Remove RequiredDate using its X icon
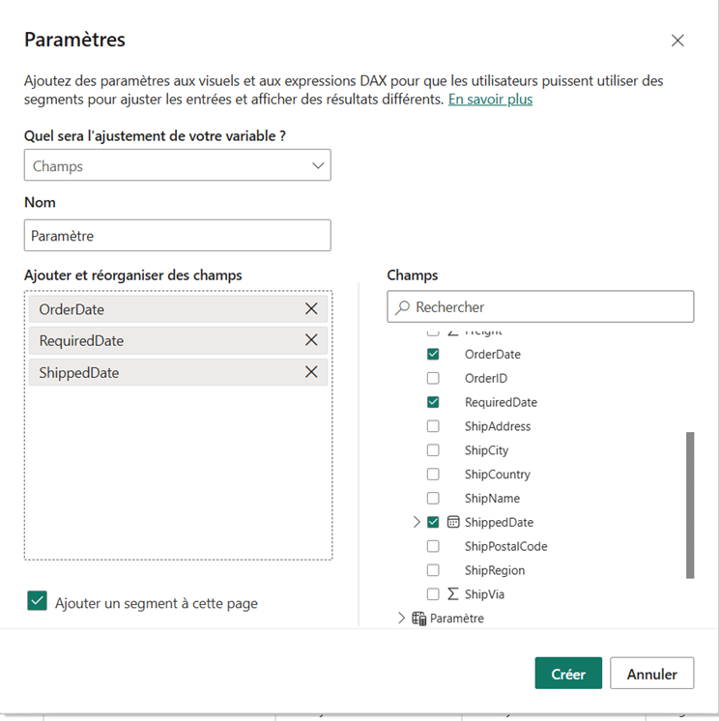 click(x=311, y=340)
